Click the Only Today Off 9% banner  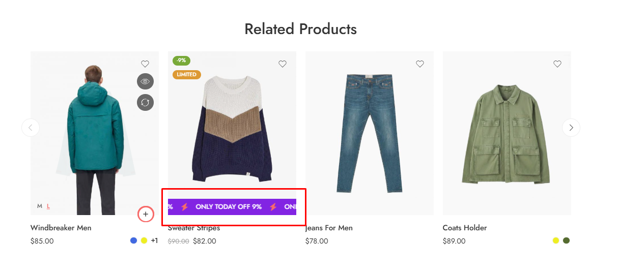tap(232, 207)
